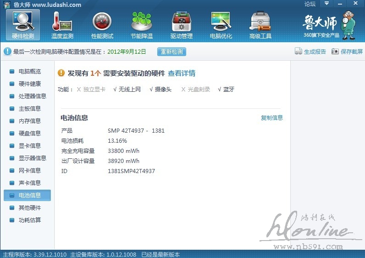Click 已经是最新版本 status text
Image resolution: width=365 pixels, height=258 pixels.
point(160,254)
